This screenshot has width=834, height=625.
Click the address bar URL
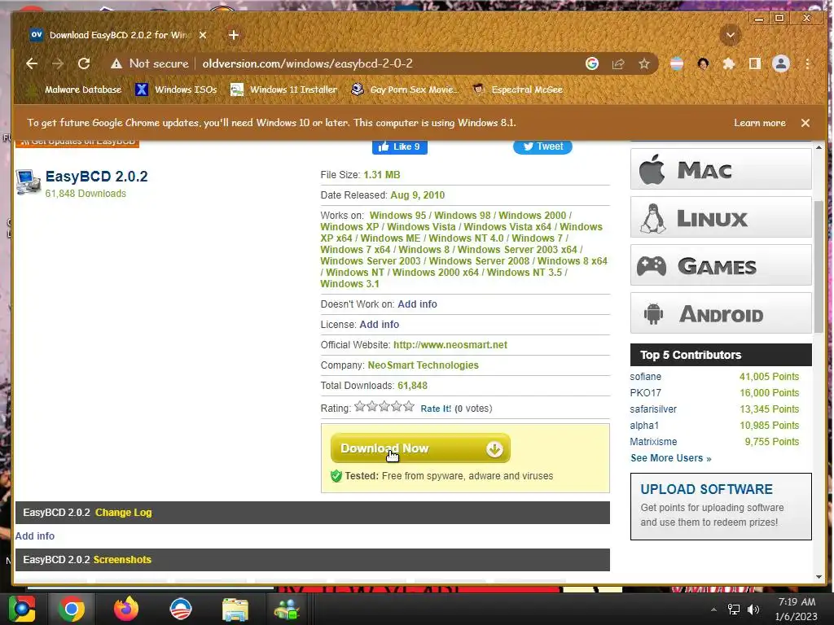pos(307,63)
